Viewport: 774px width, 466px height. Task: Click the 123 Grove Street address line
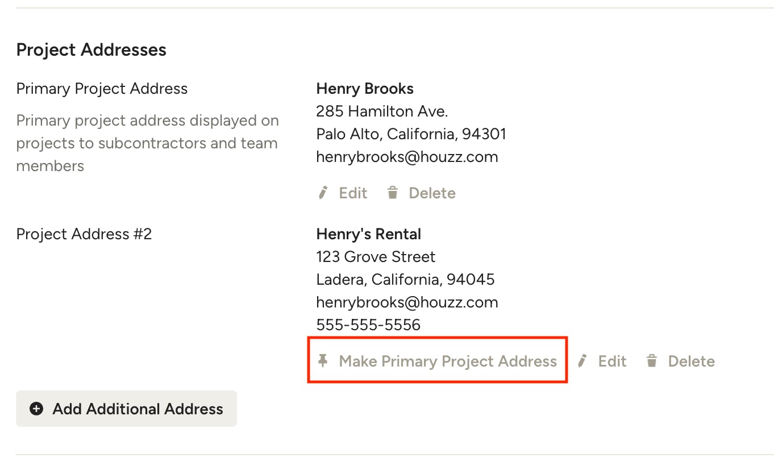tap(376, 257)
